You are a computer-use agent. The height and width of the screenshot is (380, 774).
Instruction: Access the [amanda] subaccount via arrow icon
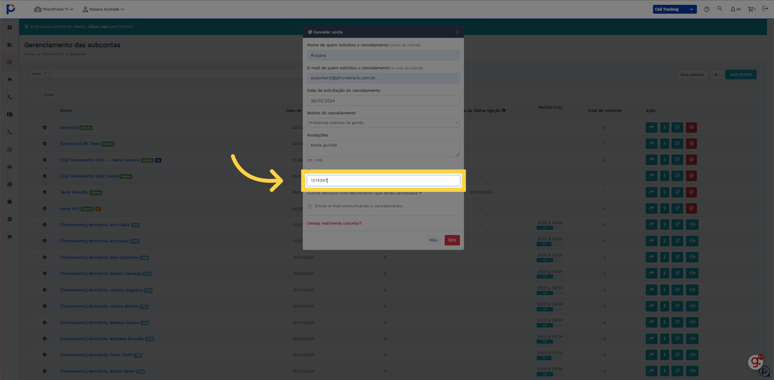click(x=651, y=128)
